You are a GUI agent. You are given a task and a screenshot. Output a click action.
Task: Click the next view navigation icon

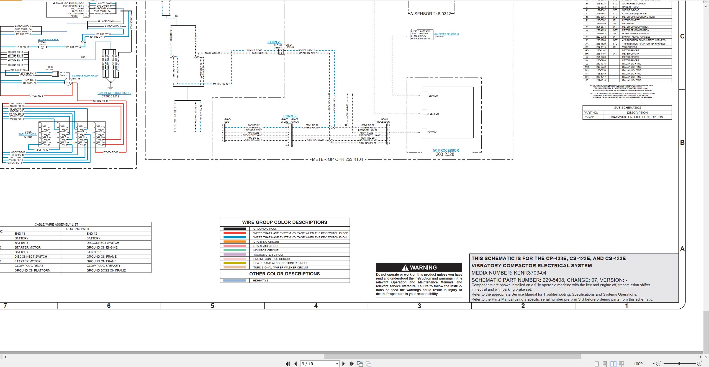click(368, 364)
